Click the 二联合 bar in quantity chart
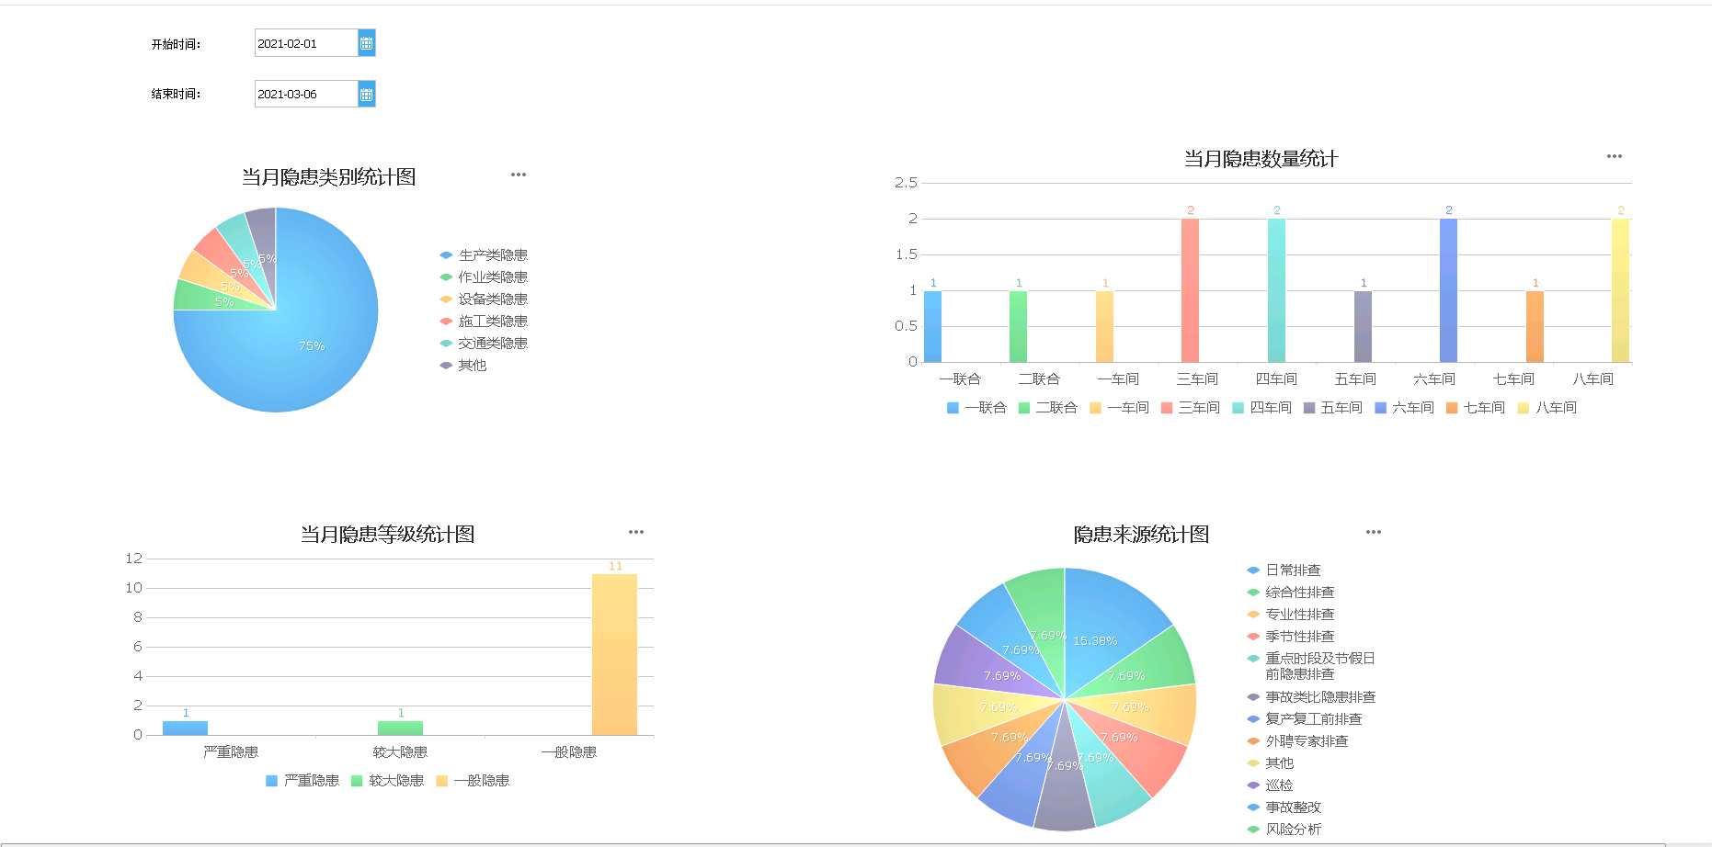Viewport: 1712px width, 847px height. tap(1018, 326)
